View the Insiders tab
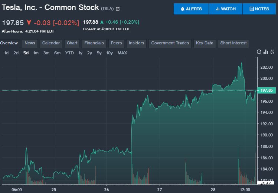Screen dimensions: 278x193 [x=136, y=43]
